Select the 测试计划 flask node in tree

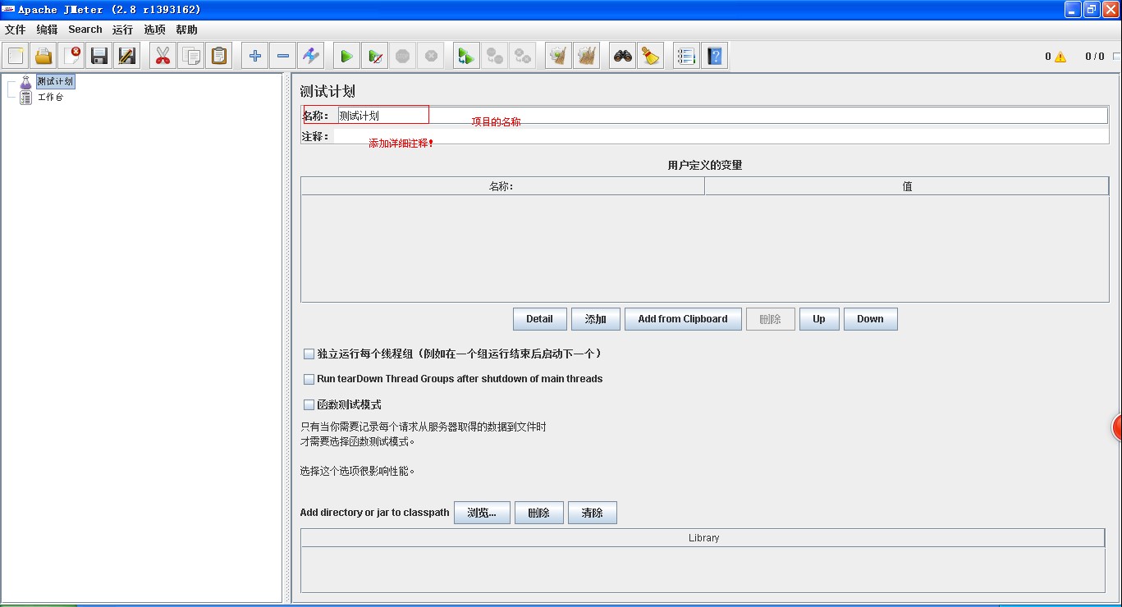click(55, 81)
